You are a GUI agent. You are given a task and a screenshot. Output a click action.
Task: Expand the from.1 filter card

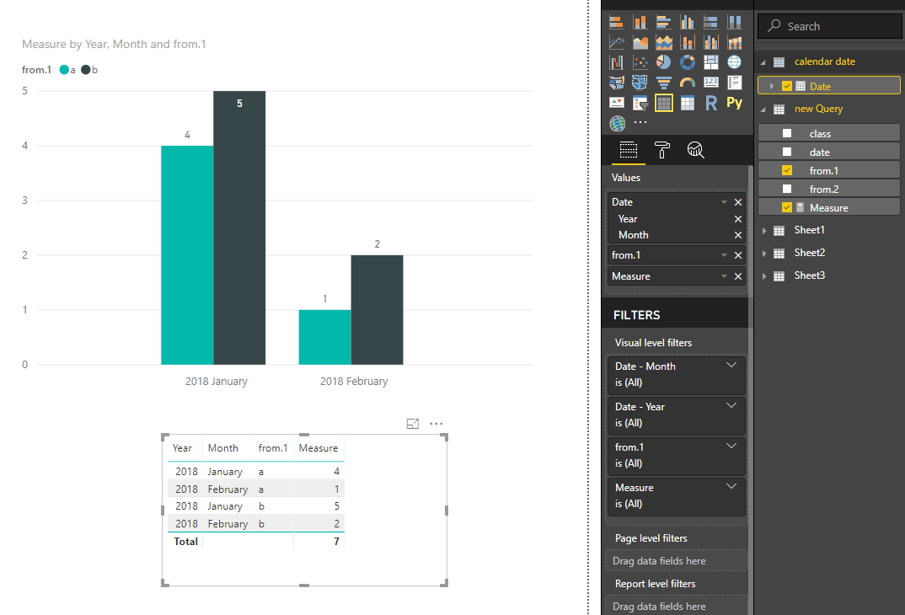(731, 446)
